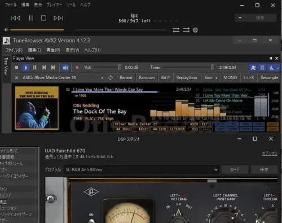Click オプション link in DSP Studio
The height and width of the screenshot is (223, 282).
(270, 154)
